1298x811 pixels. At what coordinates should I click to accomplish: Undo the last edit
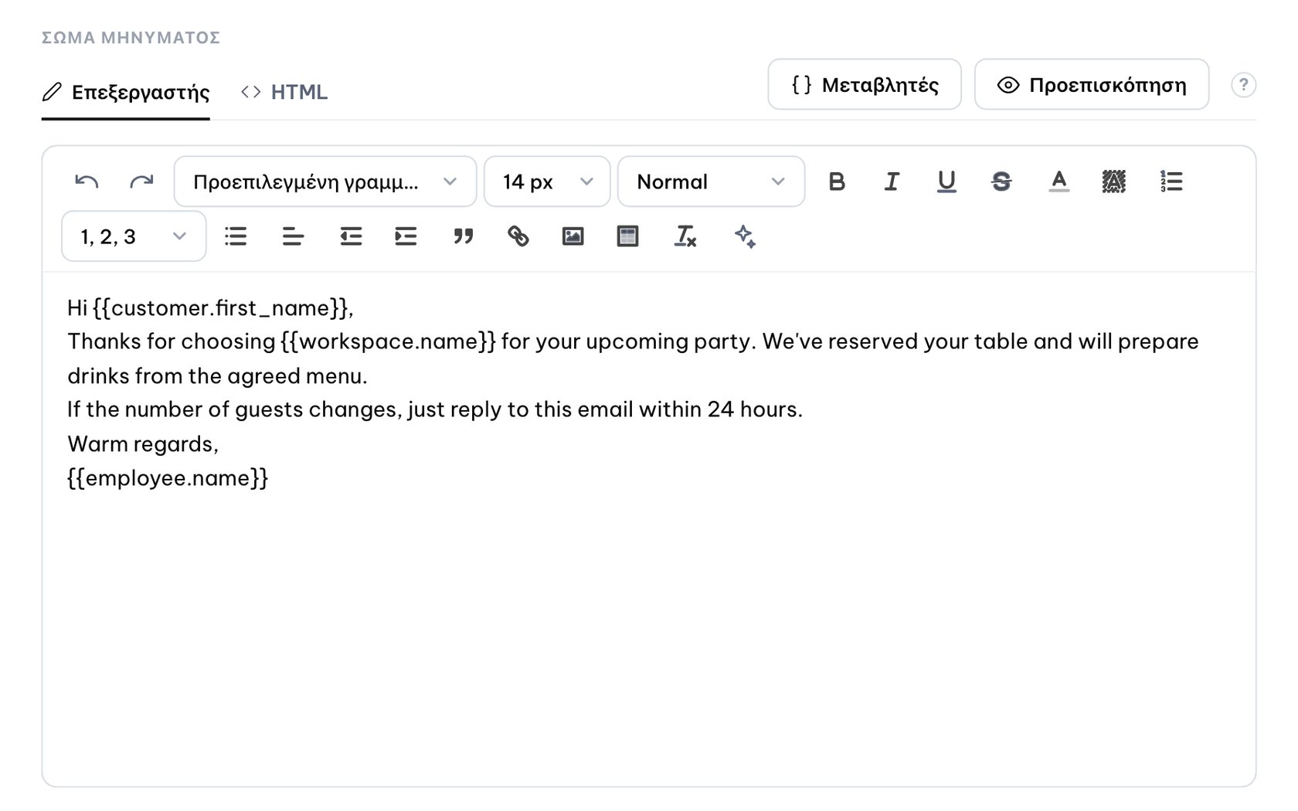click(87, 182)
